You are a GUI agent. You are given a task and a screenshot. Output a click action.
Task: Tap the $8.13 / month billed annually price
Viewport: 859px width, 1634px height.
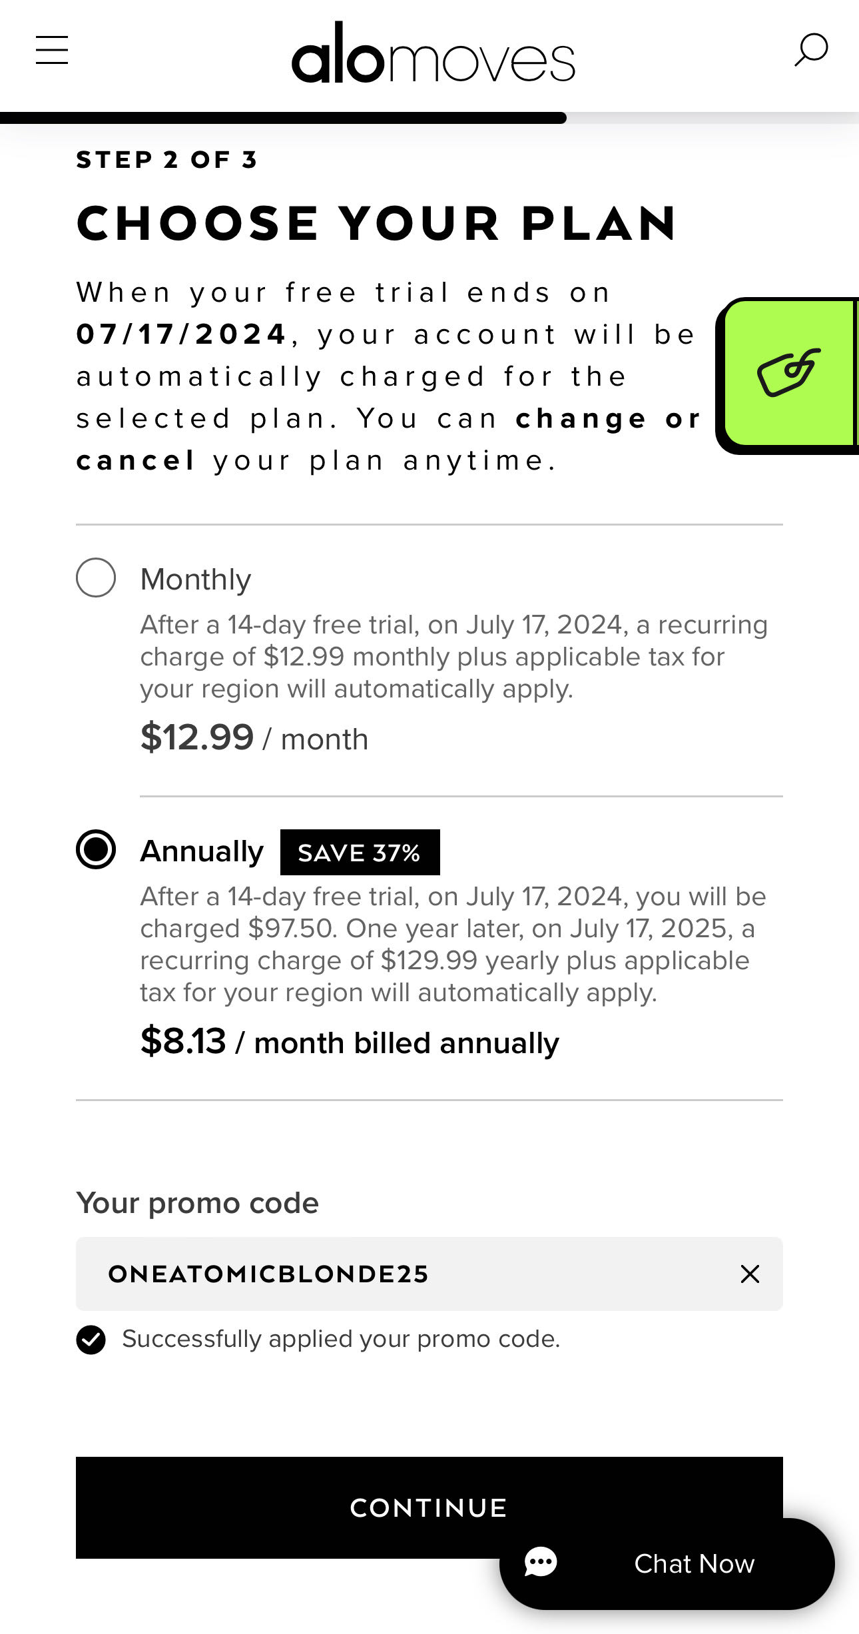point(350,1042)
